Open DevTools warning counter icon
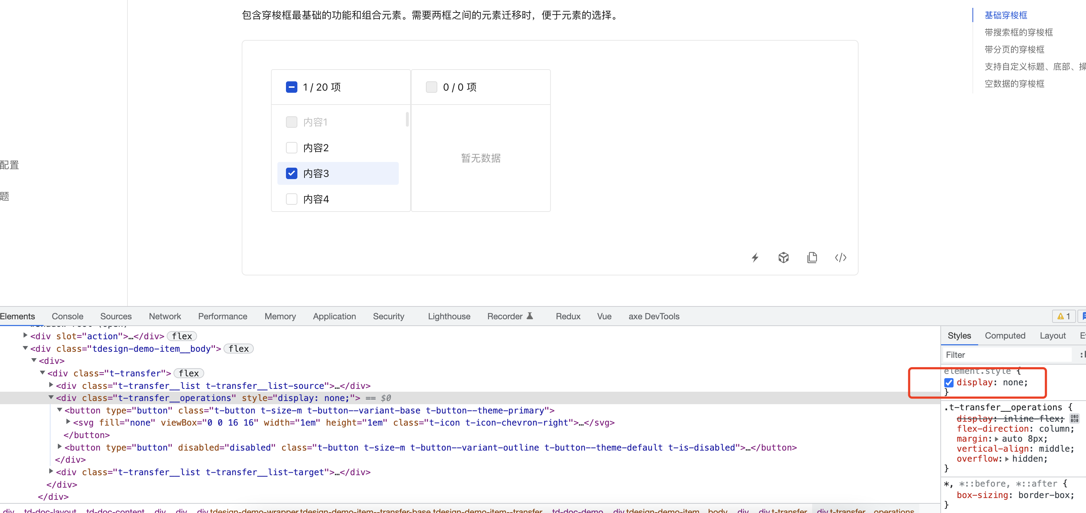 [1063, 316]
